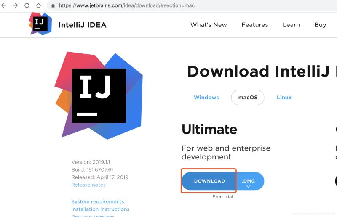Go back with the browser back arrow
Image resolution: width=337 pixels, height=217 pixels.
coord(4,5)
